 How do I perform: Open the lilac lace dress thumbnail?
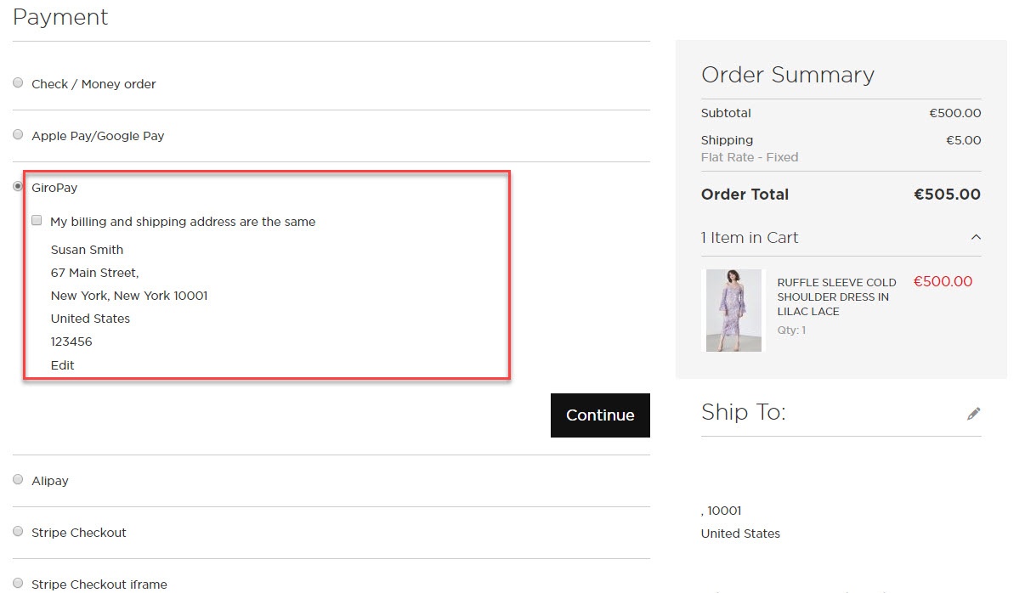tap(733, 310)
